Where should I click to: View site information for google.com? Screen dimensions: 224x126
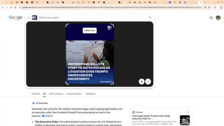point(20,7)
